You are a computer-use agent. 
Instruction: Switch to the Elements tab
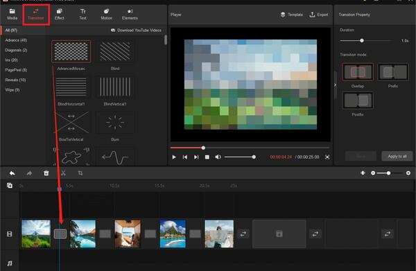[x=130, y=15]
